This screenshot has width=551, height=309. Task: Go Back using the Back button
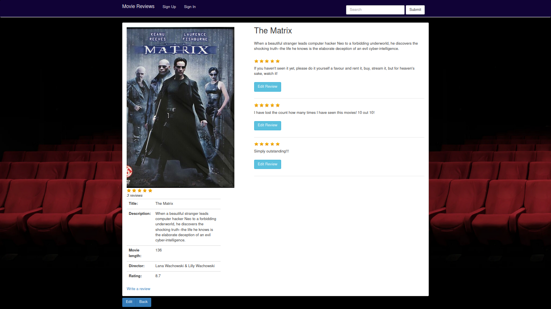(144, 302)
